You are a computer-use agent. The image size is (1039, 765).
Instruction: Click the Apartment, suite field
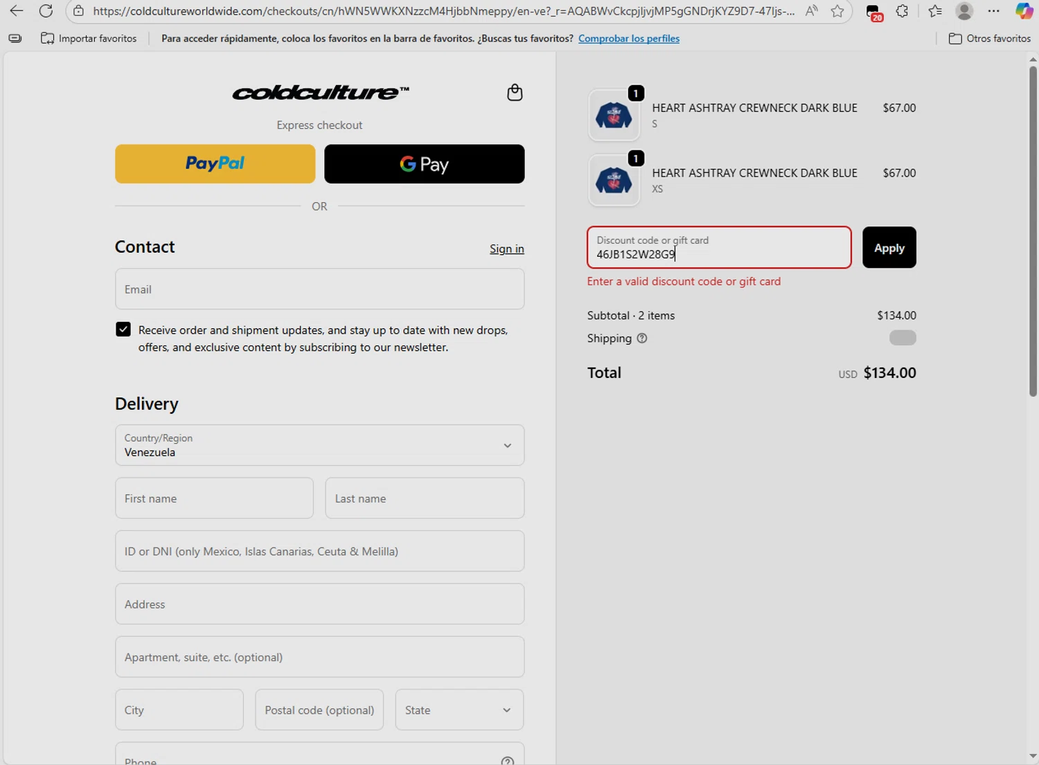(319, 657)
